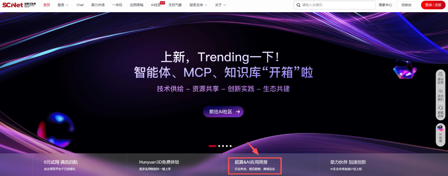
Task: Click the HOT badge on AI社区
Action: (162, 2)
